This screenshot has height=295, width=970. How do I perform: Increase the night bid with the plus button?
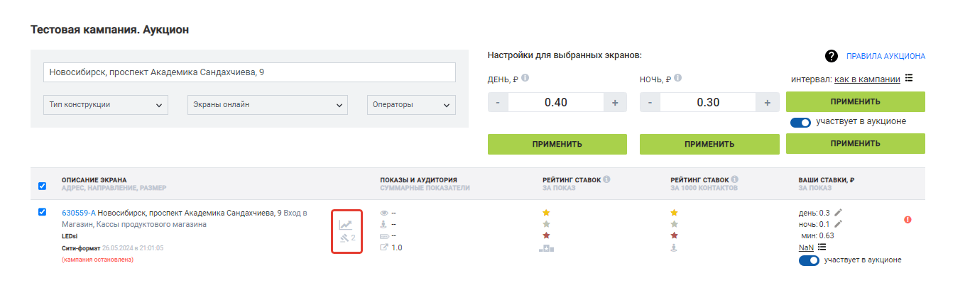point(767,102)
